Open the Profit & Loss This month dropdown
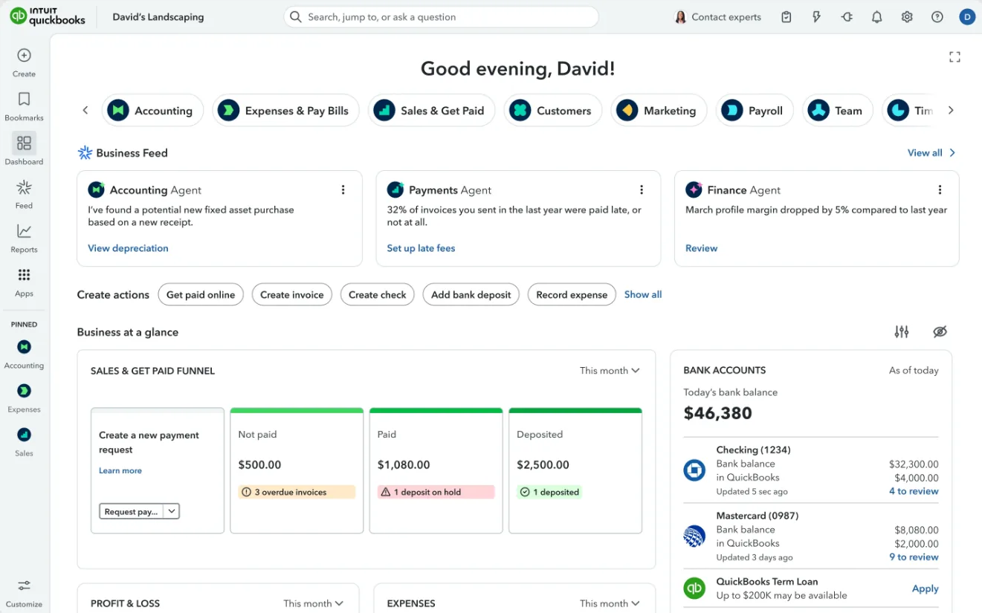This screenshot has height=613, width=982. 313,603
